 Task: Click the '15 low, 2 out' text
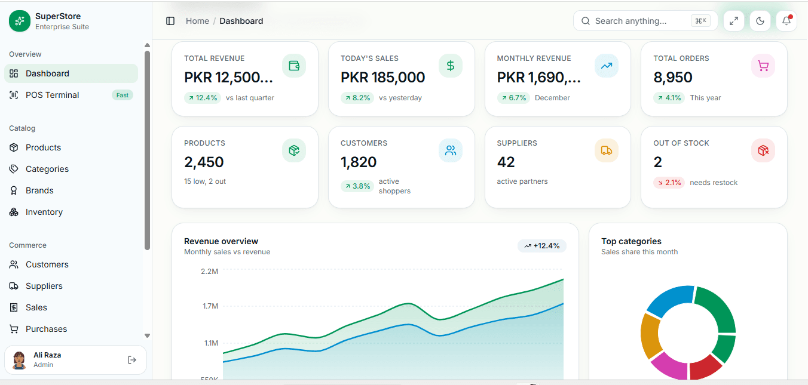tap(205, 181)
